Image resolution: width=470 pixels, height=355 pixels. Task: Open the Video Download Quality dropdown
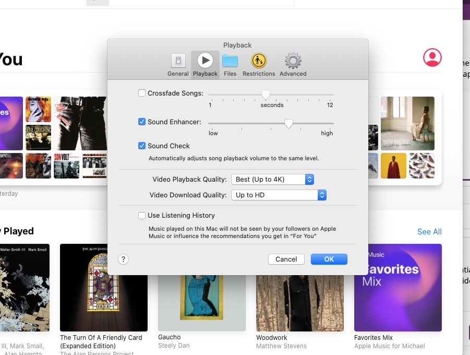coord(279,195)
